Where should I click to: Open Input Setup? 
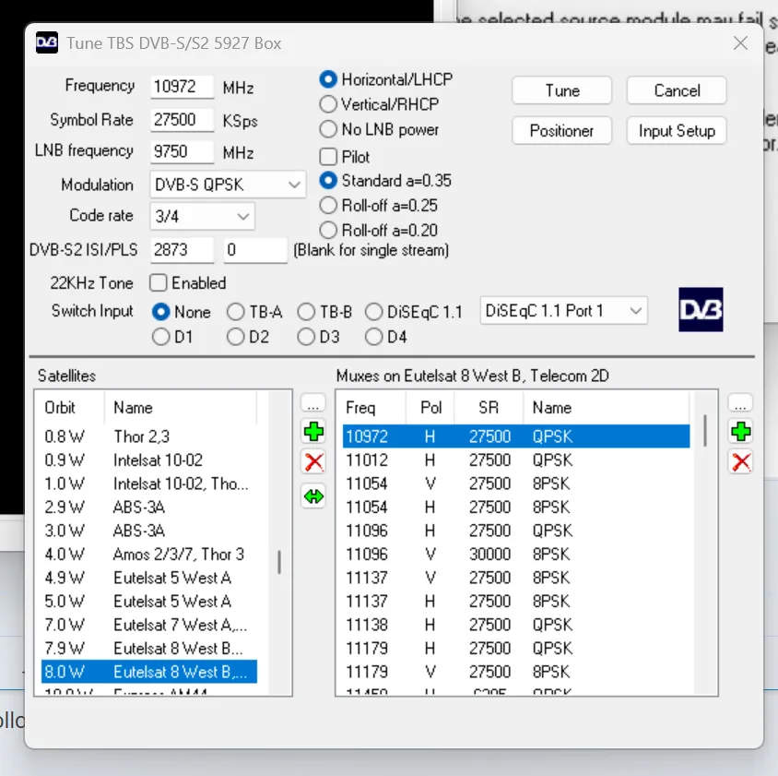677,131
